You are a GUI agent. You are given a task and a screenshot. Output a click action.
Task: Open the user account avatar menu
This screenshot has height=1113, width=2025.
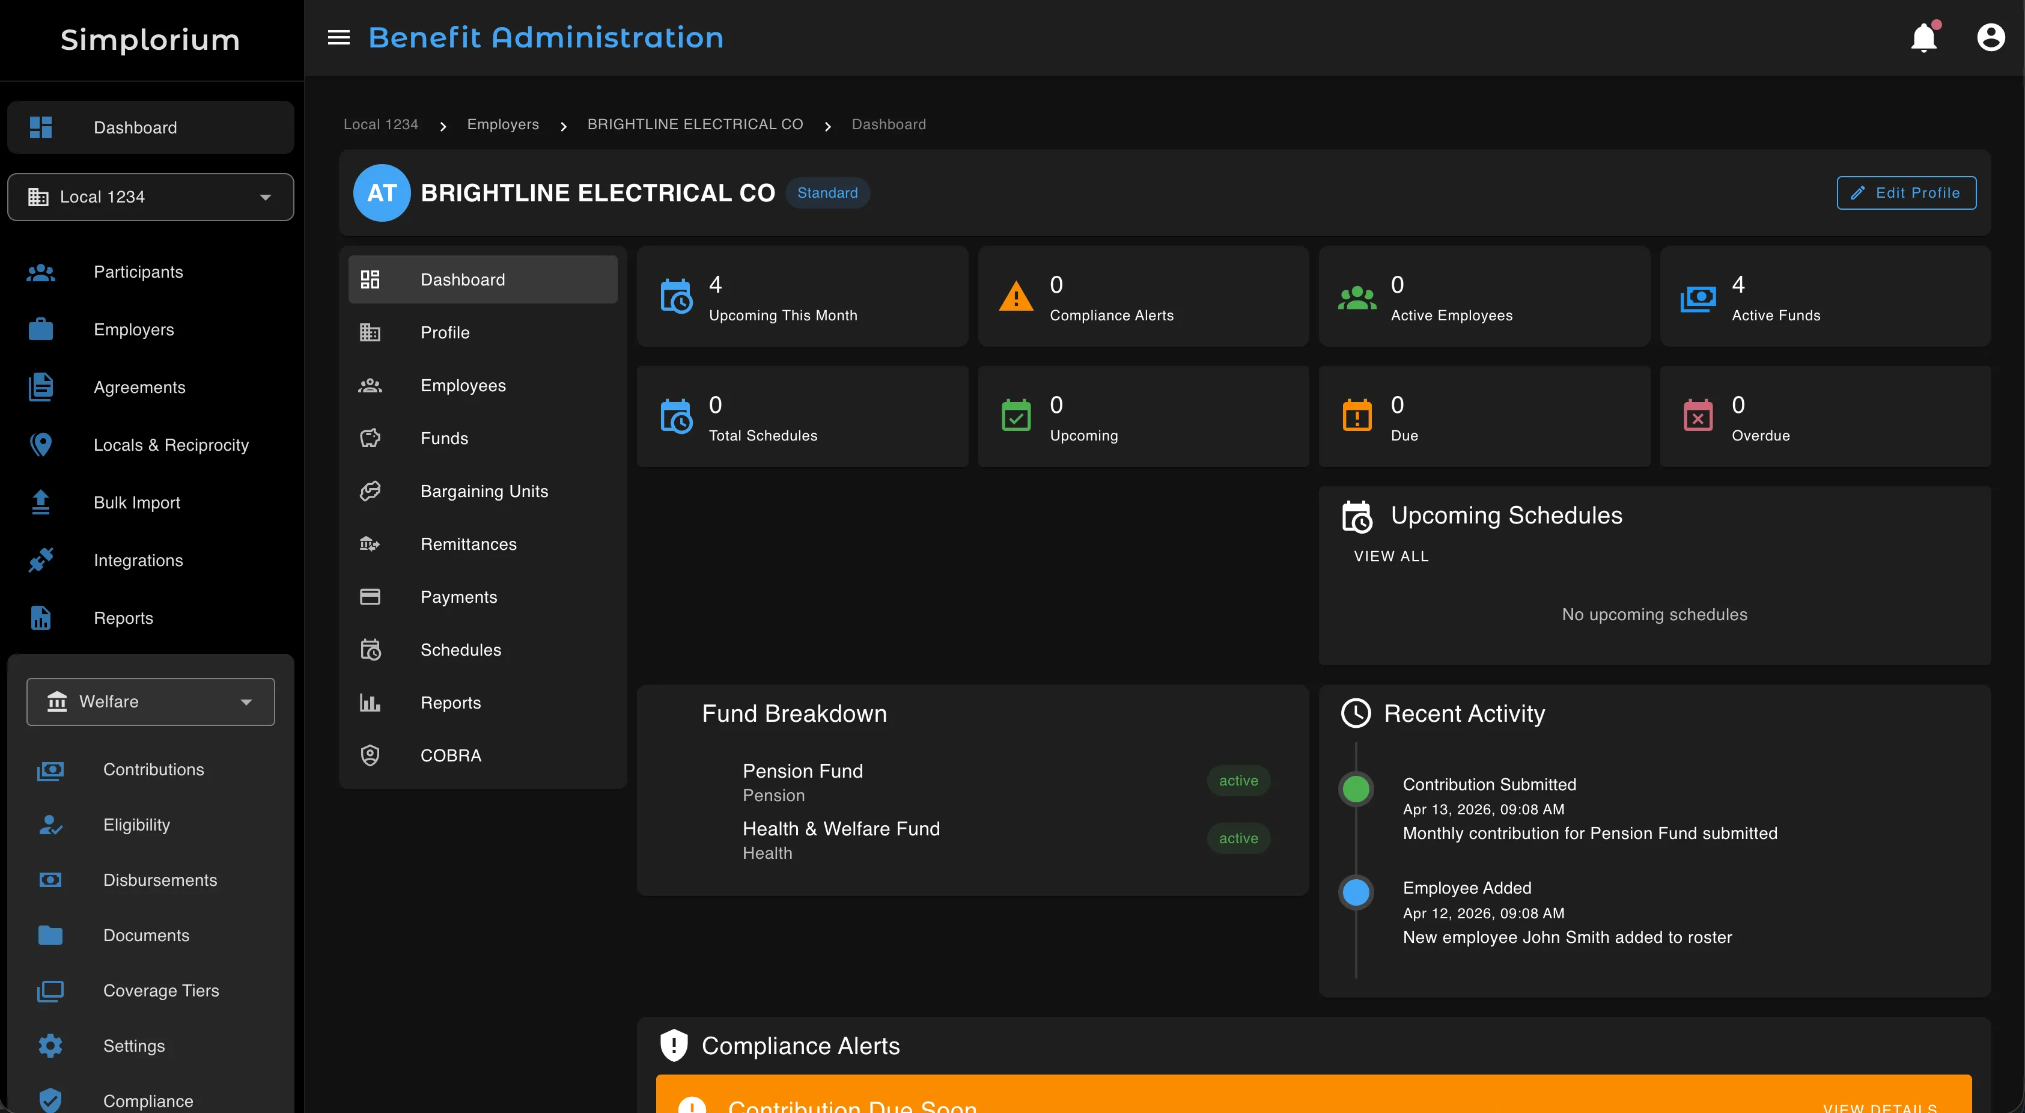pyautogui.click(x=1991, y=37)
